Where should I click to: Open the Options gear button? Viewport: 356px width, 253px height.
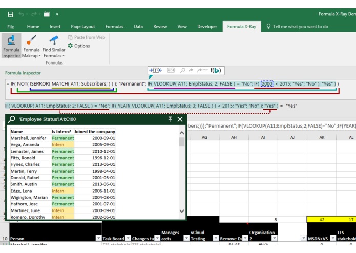79,46
